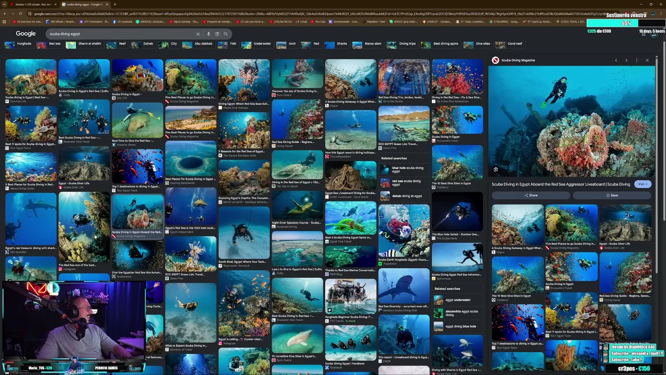
Task: Open the Facebook bookmark in the bookmarks bar
Action: [x=123, y=22]
